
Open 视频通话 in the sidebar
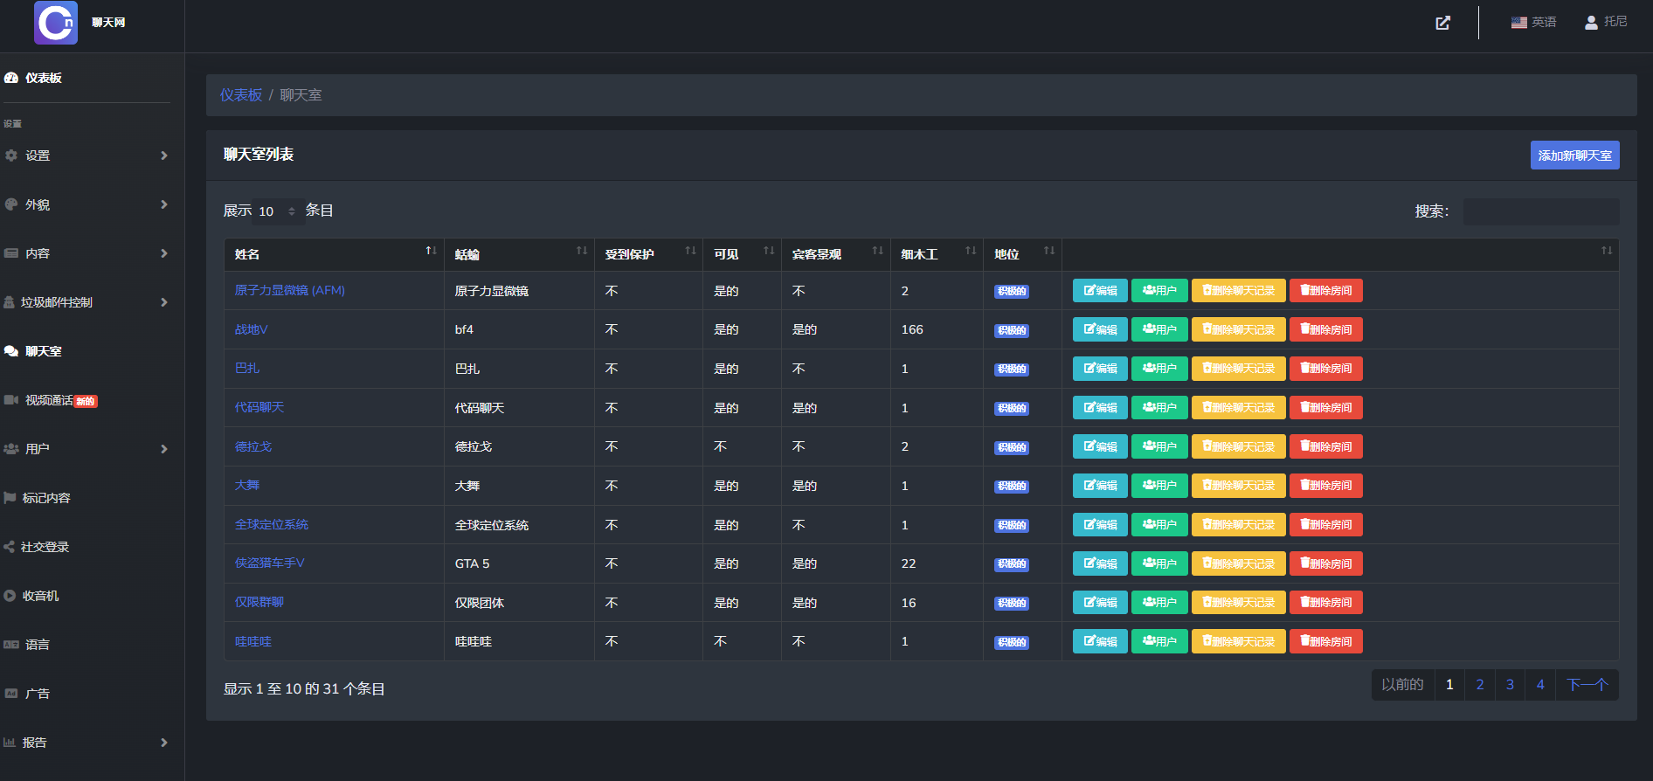pyautogui.click(x=49, y=400)
